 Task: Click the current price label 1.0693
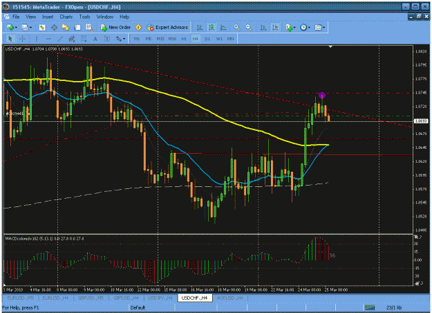coord(421,121)
